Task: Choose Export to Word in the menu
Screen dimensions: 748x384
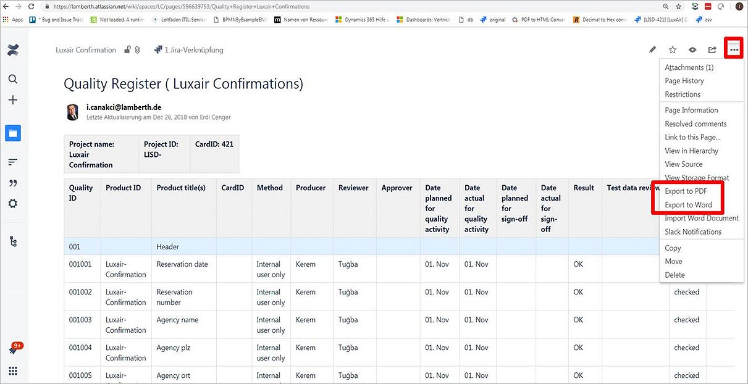Action: (x=688, y=205)
